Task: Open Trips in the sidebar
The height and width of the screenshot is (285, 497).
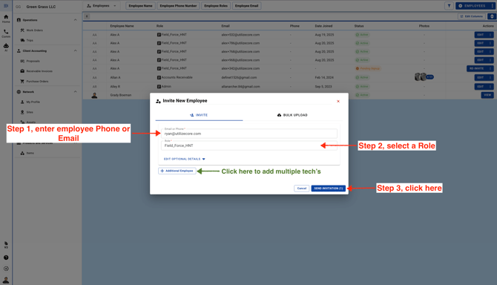Action: click(30, 40)
